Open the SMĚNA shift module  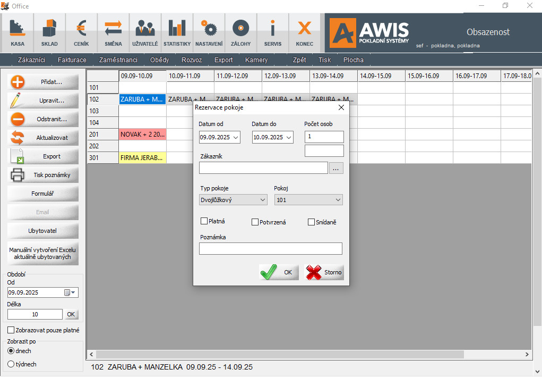[x=114, y=33]
